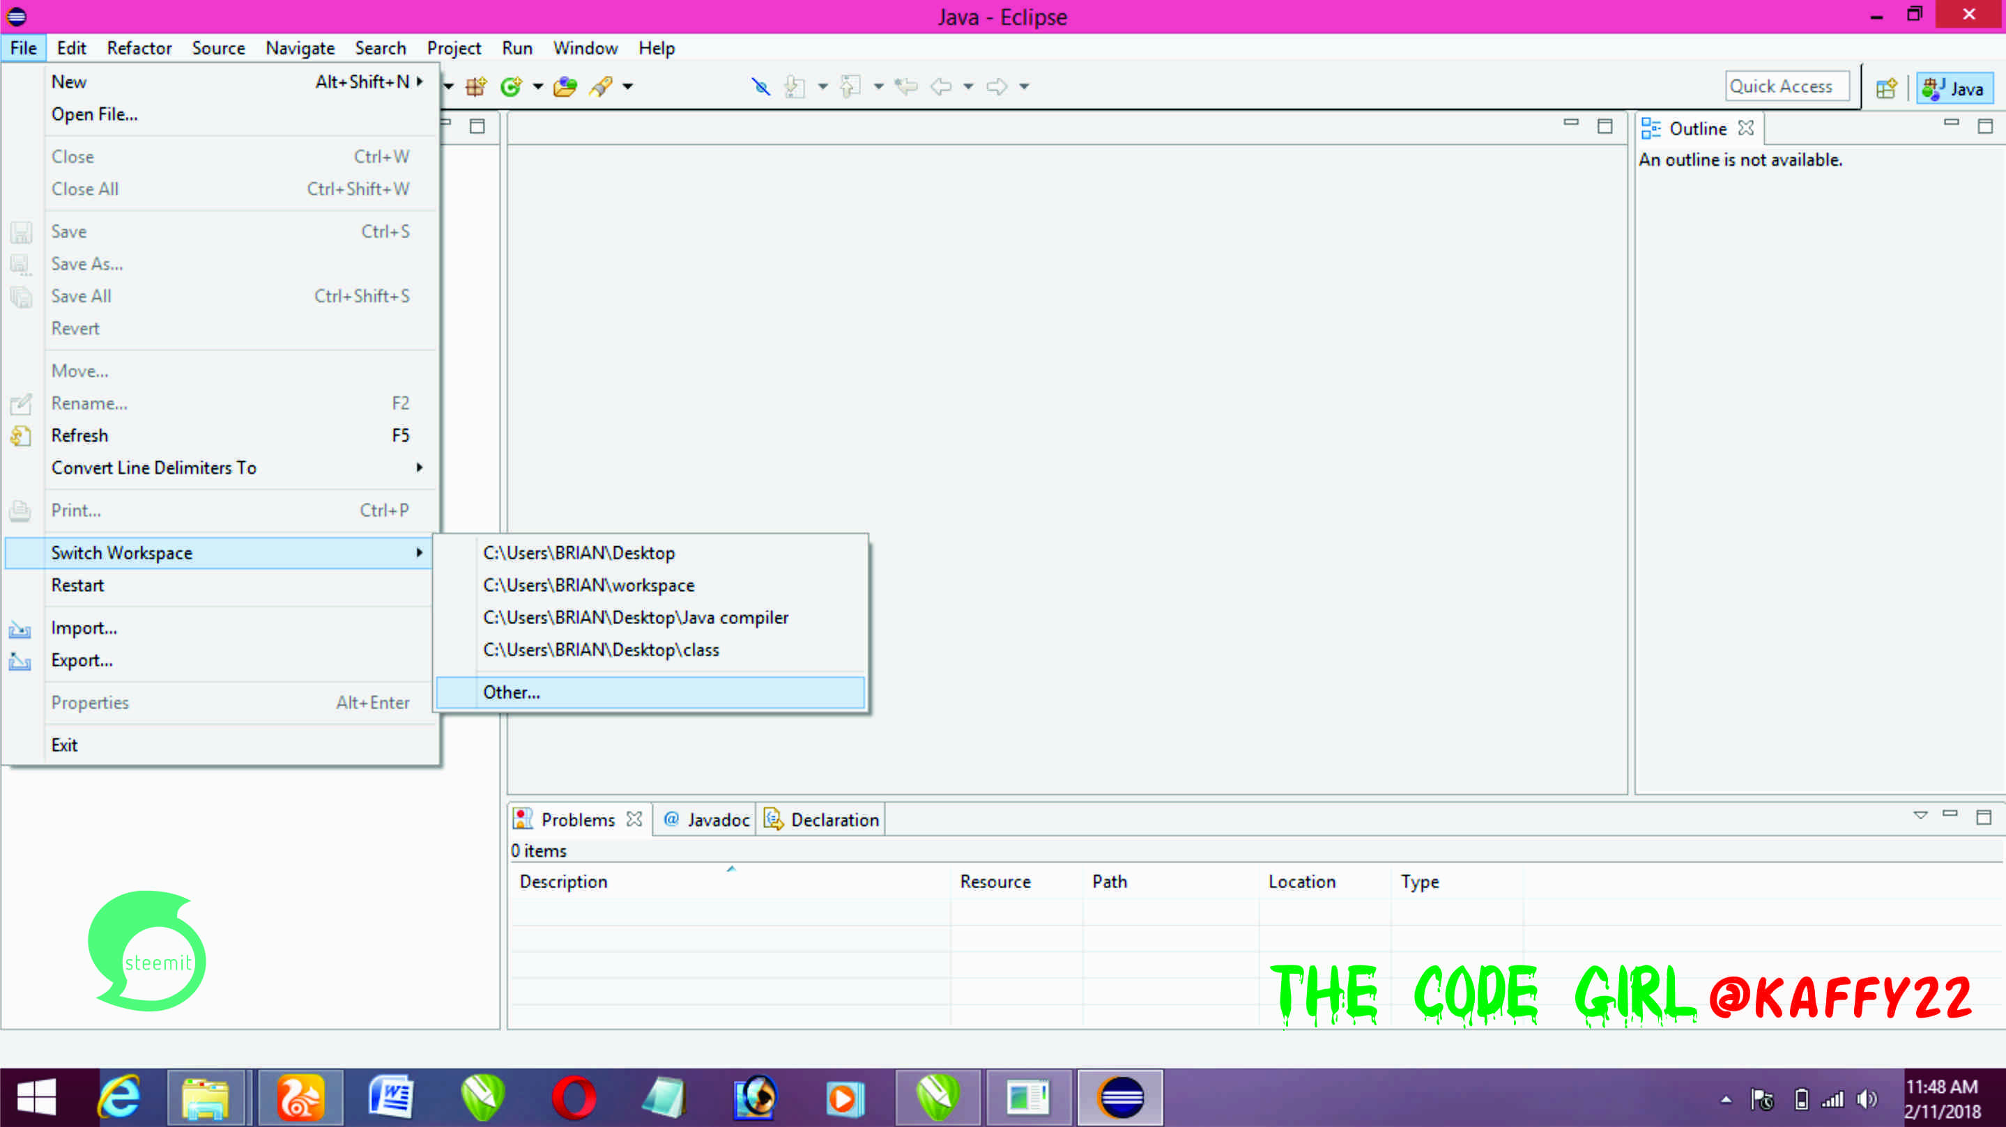Maximize the Problems view
This screenshot has width=2006, height=1127.
tap(1984, 816)
